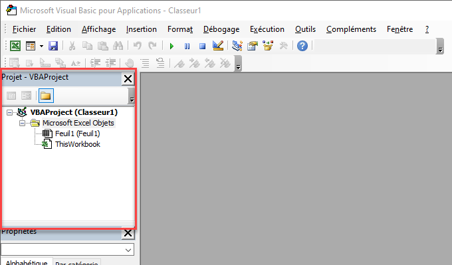The height and width of the screenshot is (265, 452).
Task: Click the Paste clipboard icon
Action: (103, 46)
